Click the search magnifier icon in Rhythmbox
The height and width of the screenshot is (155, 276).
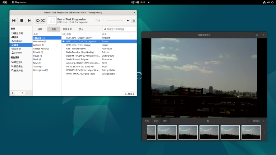(105, 29)
